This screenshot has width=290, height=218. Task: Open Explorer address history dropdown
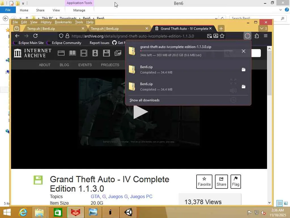point(216,18)
